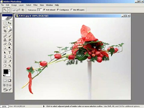Select the Eraser tool
The image size is (144, 108).
[5, 44]
